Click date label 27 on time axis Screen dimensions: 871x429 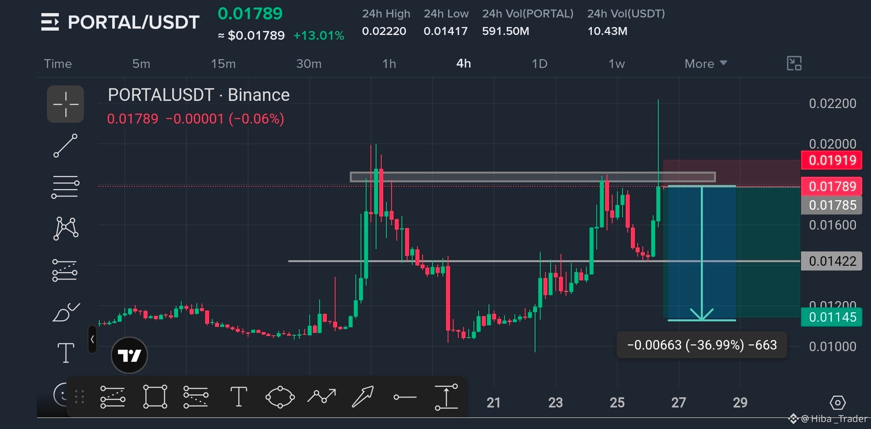[x=679, y=403]
